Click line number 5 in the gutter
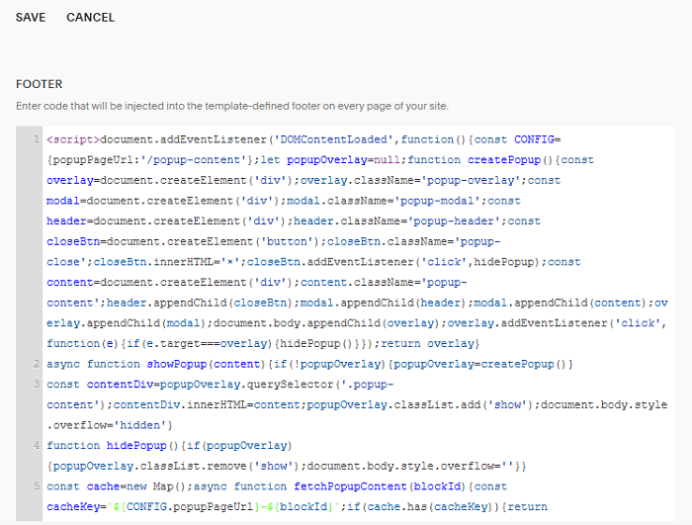This screenshot has height=525, width=692. point(36,485)
